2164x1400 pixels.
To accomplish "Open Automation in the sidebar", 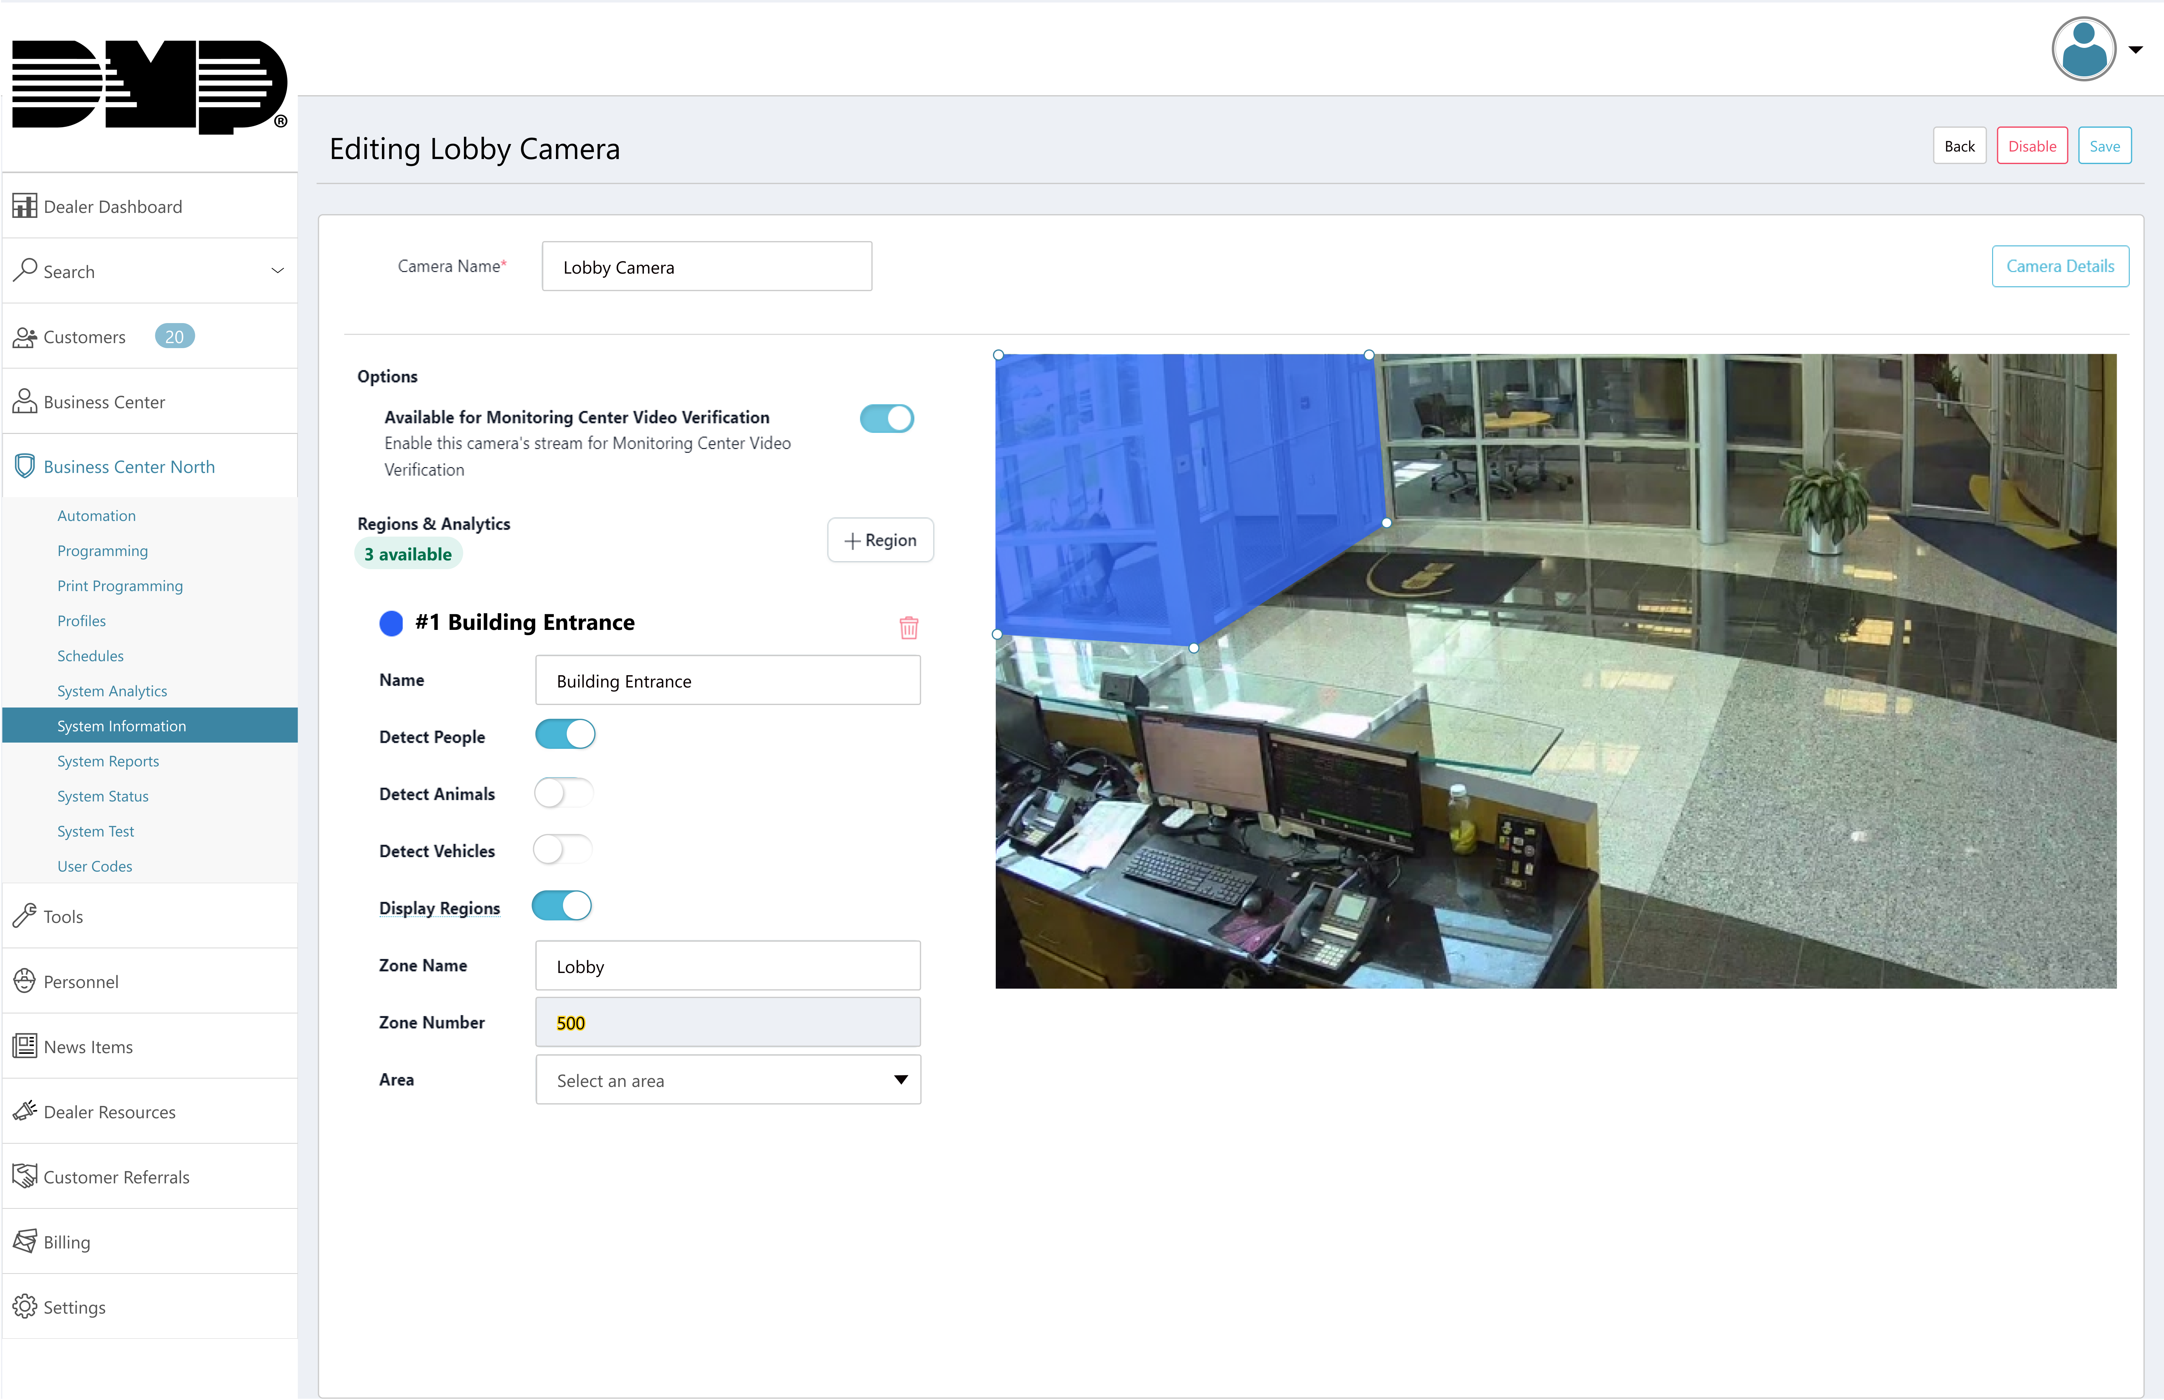I will [x=96, y=516].
